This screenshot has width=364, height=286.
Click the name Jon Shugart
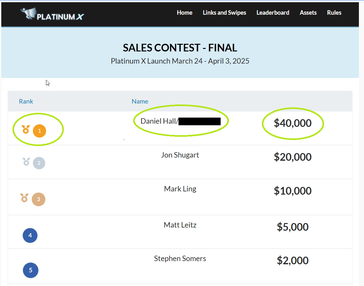(x=180, y=155)
